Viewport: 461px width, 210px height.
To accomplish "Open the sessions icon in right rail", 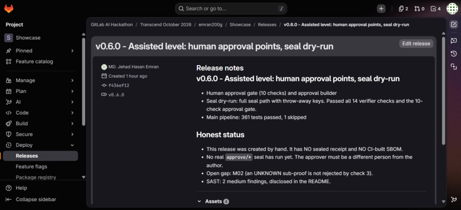I will pyautogui.click(x=454, y=67).
